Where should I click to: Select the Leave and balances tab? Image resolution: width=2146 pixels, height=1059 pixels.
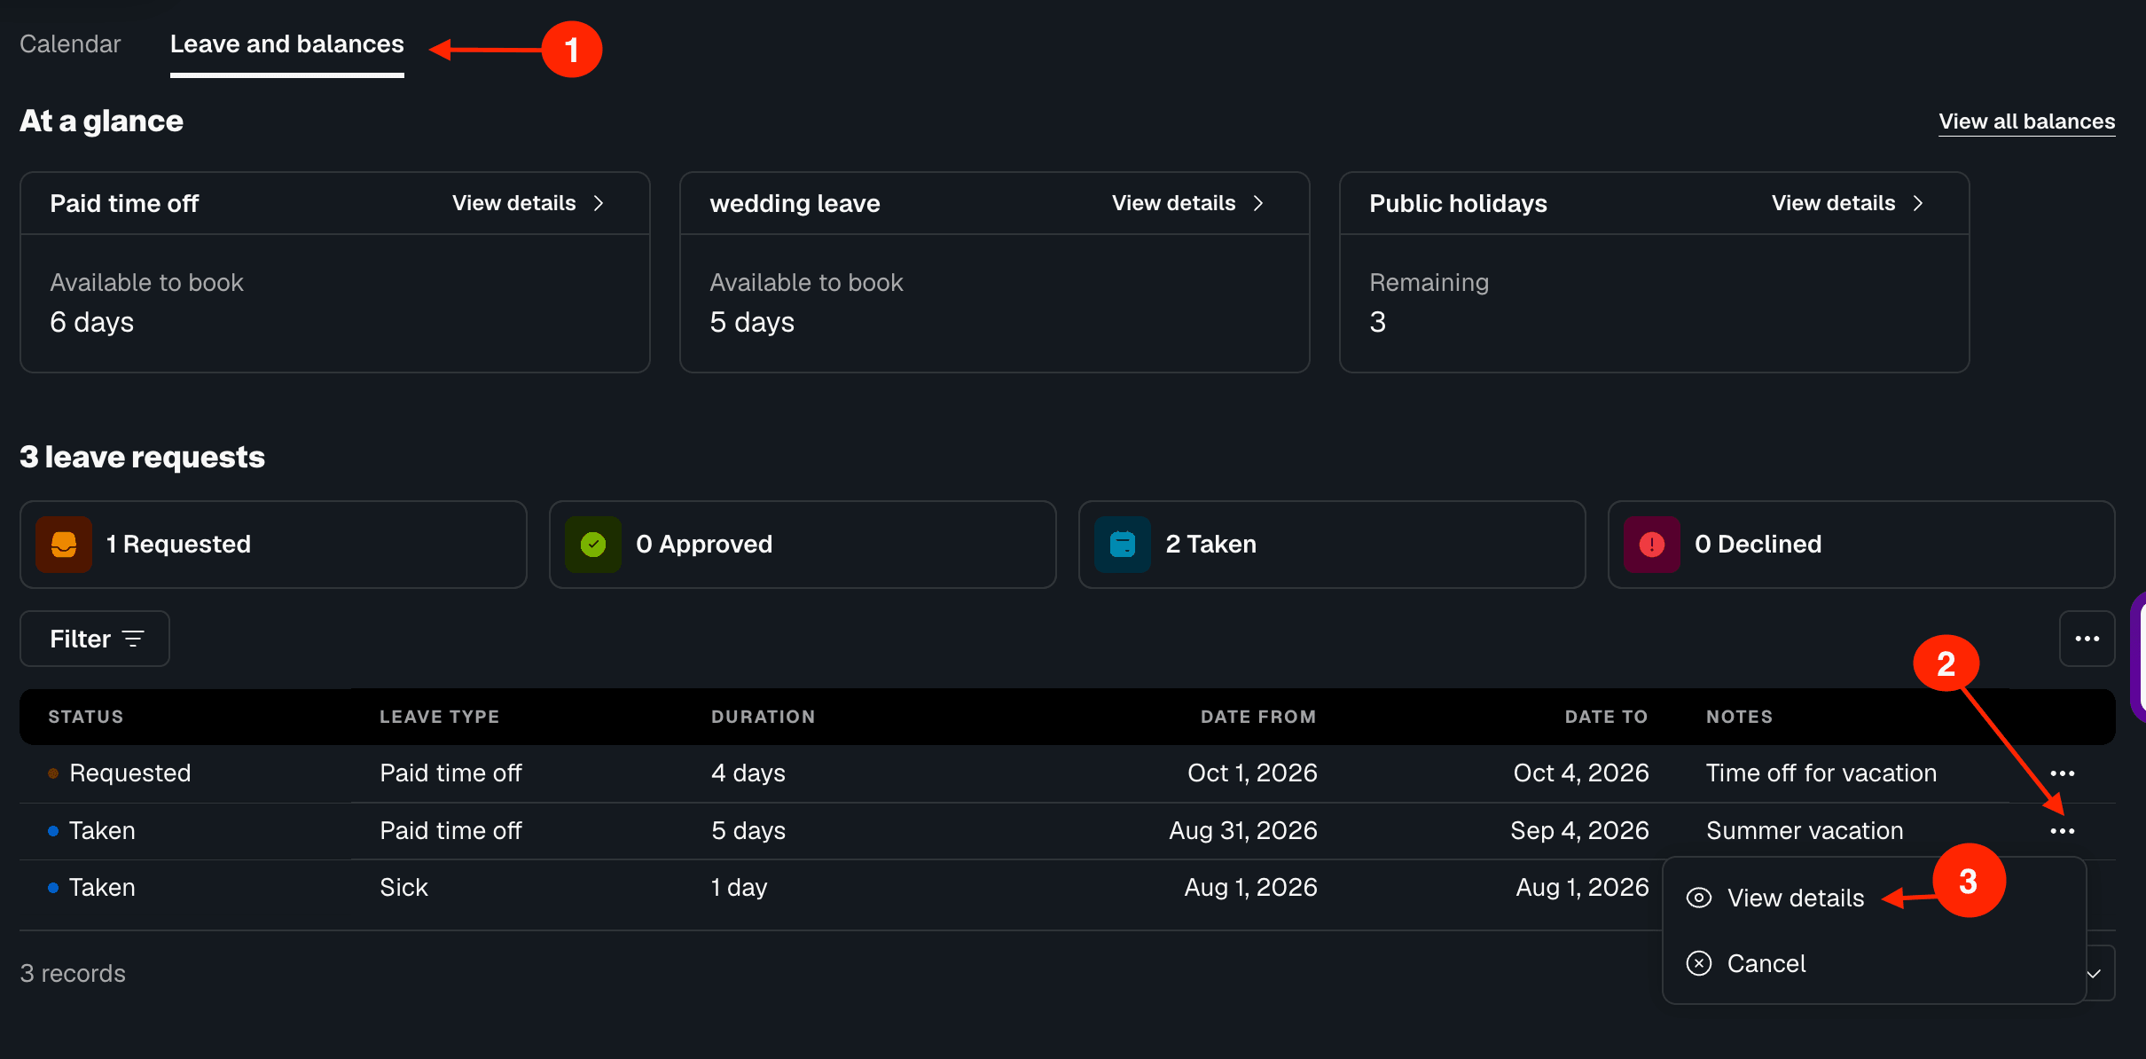coord(286,44)
